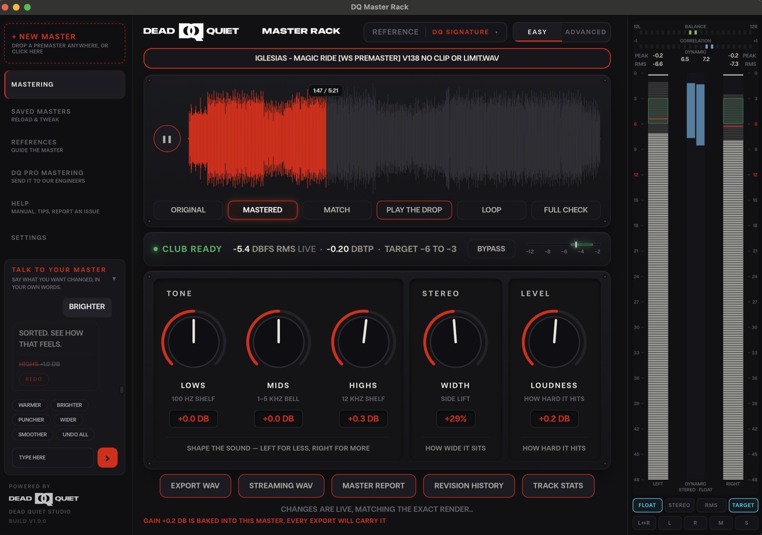Toggle the Bypass button

[x=491, y=249]
